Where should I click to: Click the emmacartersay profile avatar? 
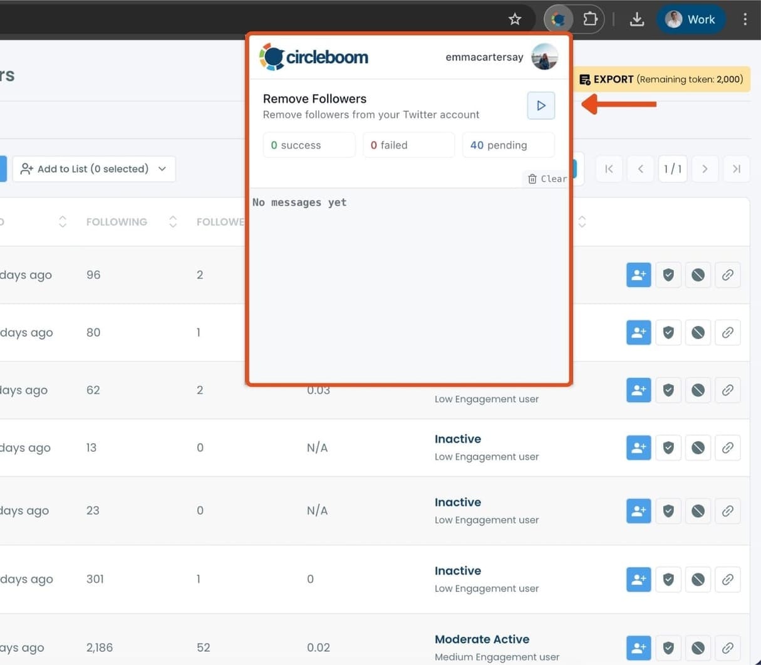tap(544, 56)
